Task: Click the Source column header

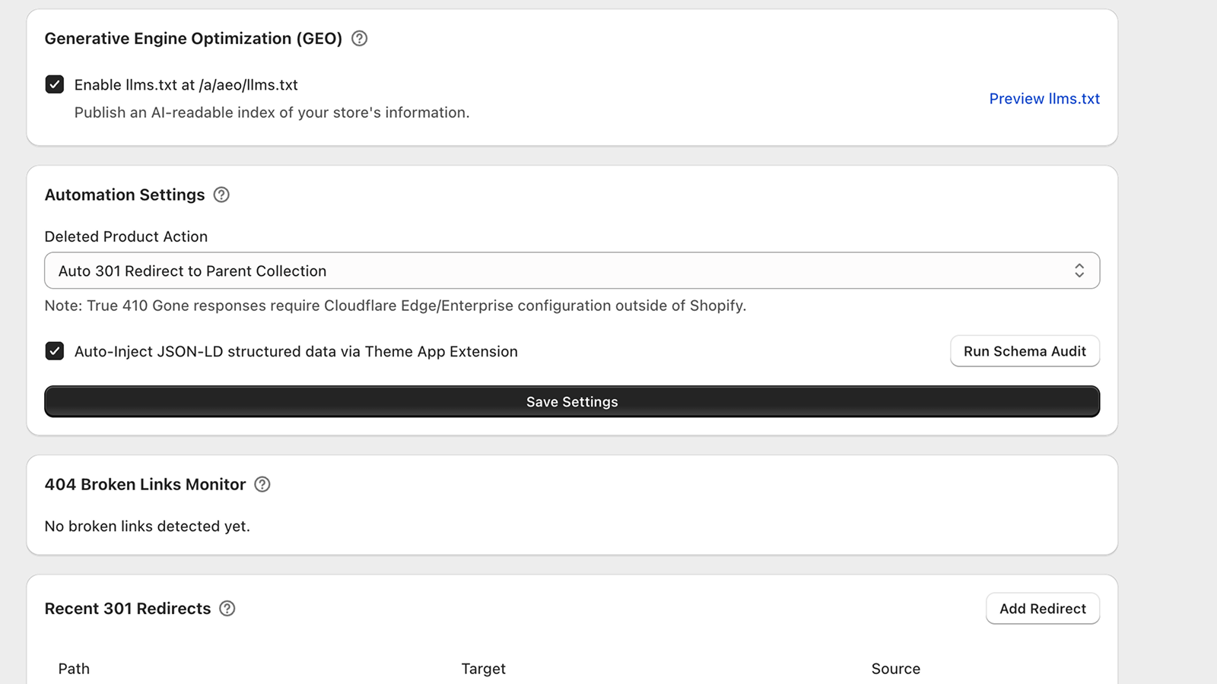Action: click(x=895, y=669)
